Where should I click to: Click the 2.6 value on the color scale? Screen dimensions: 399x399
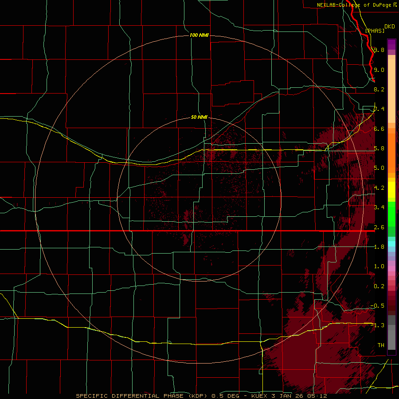(x=379, y=227)
